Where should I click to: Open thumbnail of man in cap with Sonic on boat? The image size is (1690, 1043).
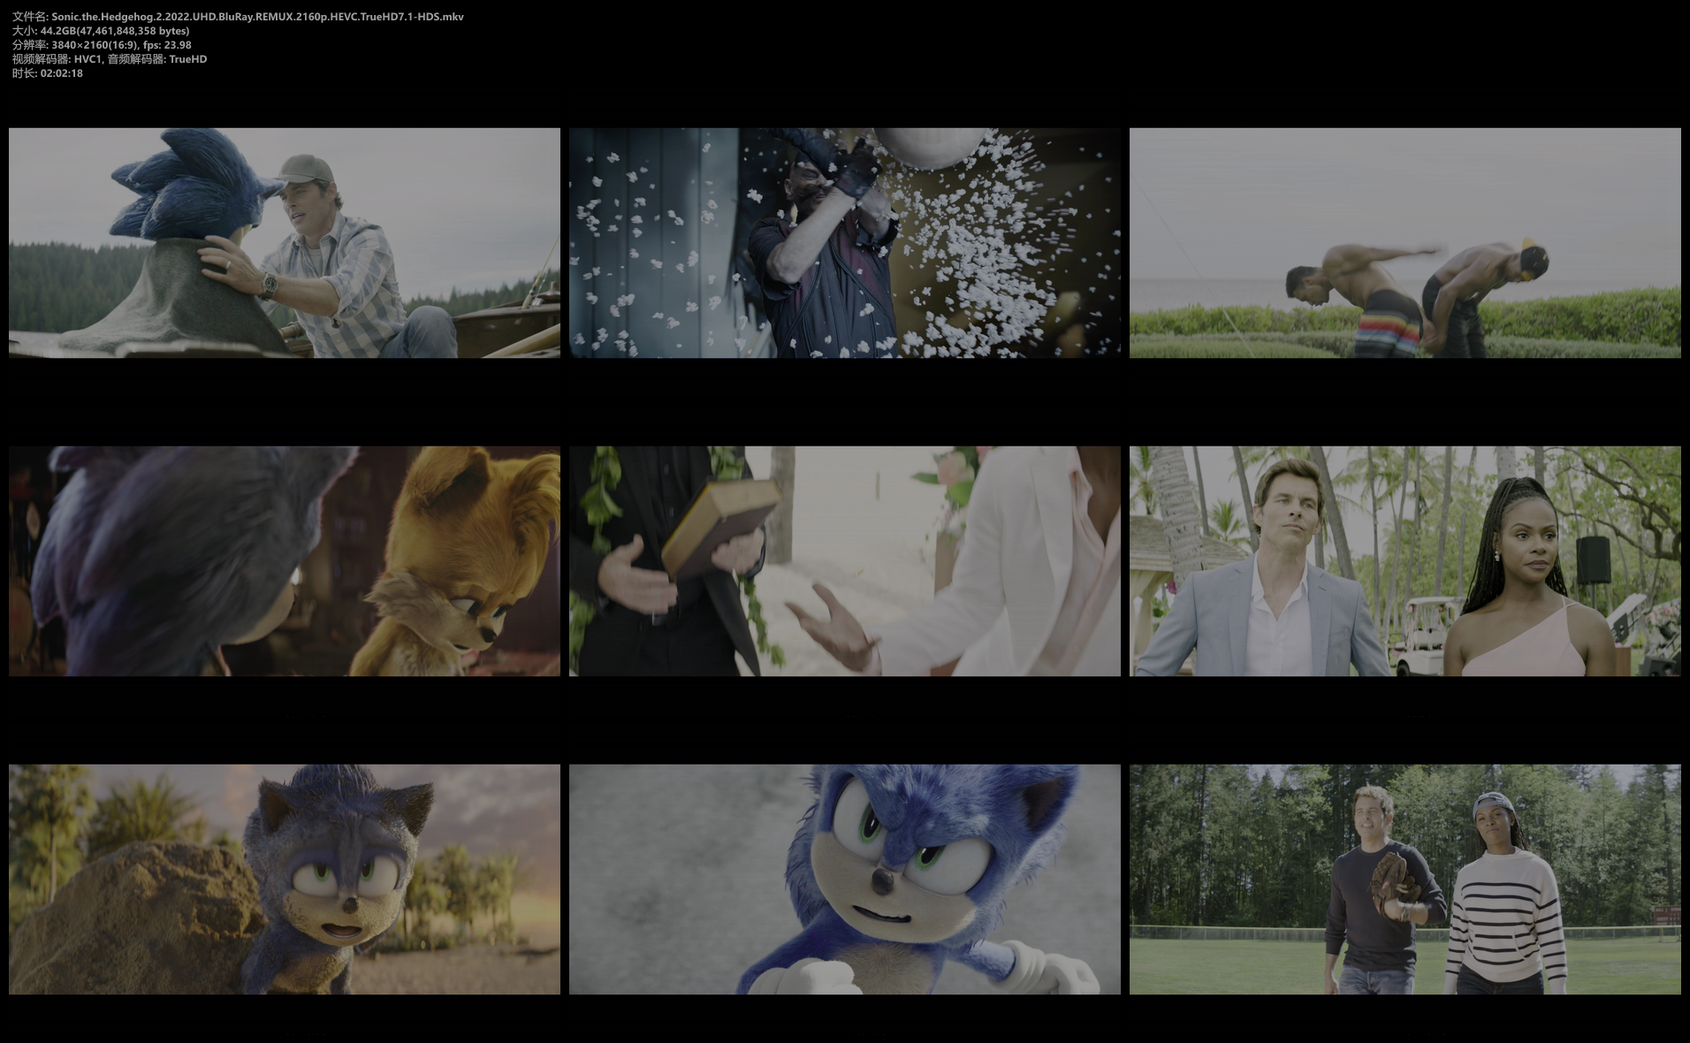(285, 243)
